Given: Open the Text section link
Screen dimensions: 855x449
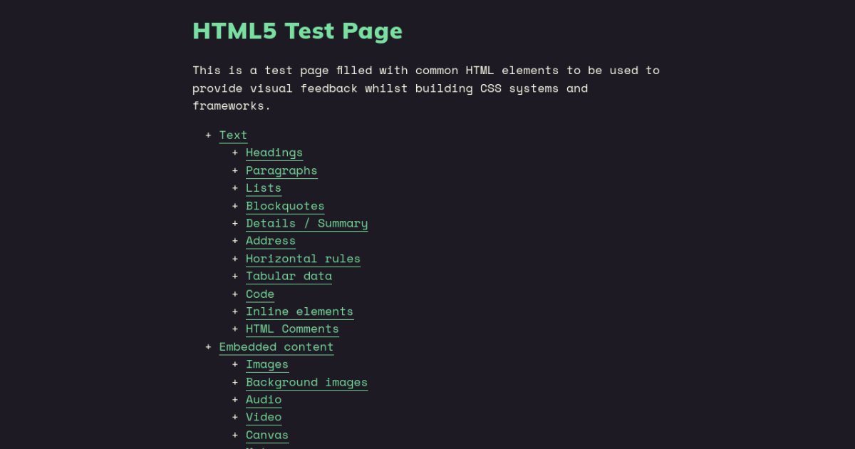Looking at the screenshot, I should coord(233,135).
